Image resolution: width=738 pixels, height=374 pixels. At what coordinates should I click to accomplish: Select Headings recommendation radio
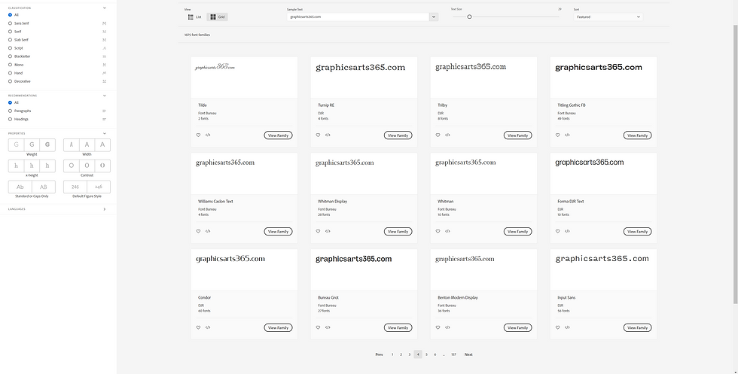[x=11, y=119]
